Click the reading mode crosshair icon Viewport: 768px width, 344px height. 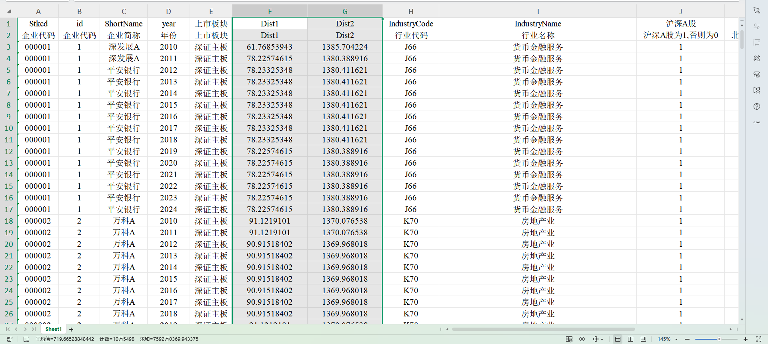coord(596,339)
